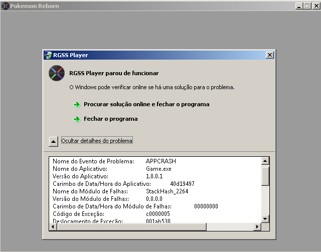Click horizontal scrollbar left arrow in details
The height and width of the screenshot is (252, 321).
(53, 226)
